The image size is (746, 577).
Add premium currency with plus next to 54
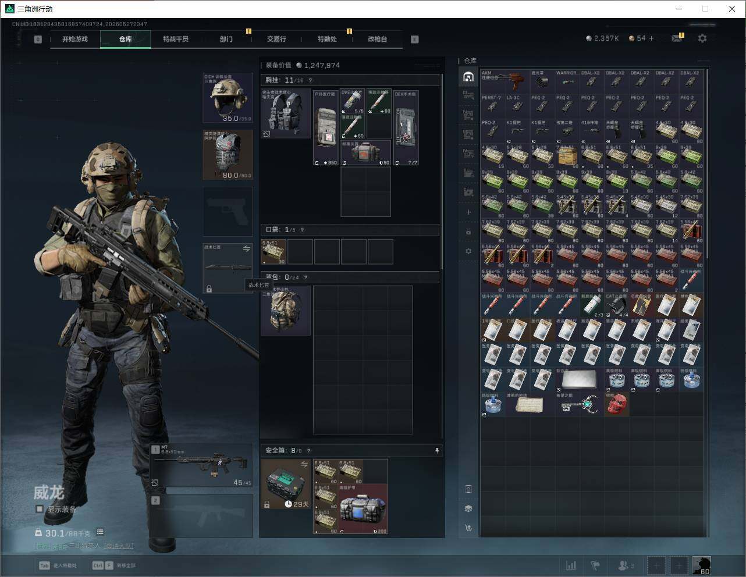click(x=651, y=38)
